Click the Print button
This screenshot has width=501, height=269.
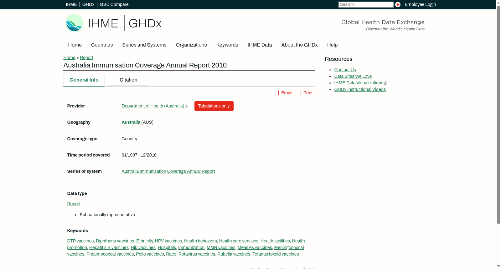pos(308,93)
